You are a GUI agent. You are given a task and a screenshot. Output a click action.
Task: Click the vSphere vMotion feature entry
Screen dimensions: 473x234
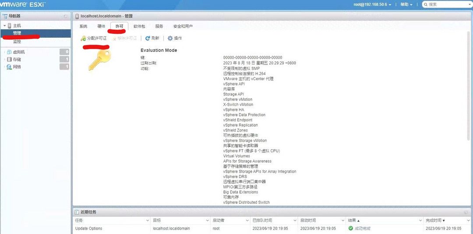coord(238,99)
